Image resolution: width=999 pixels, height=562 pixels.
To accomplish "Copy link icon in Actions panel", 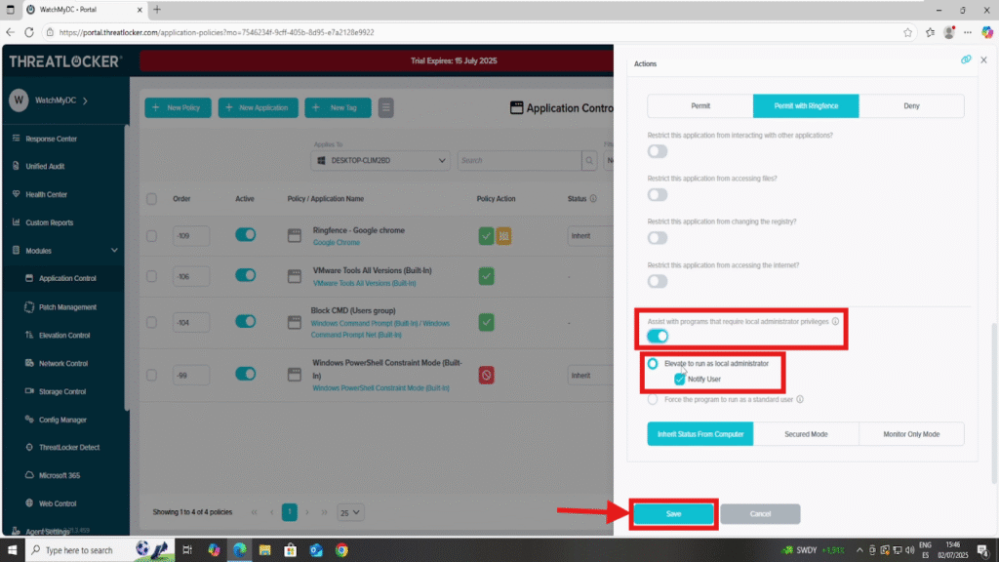I will pos(966,60).
